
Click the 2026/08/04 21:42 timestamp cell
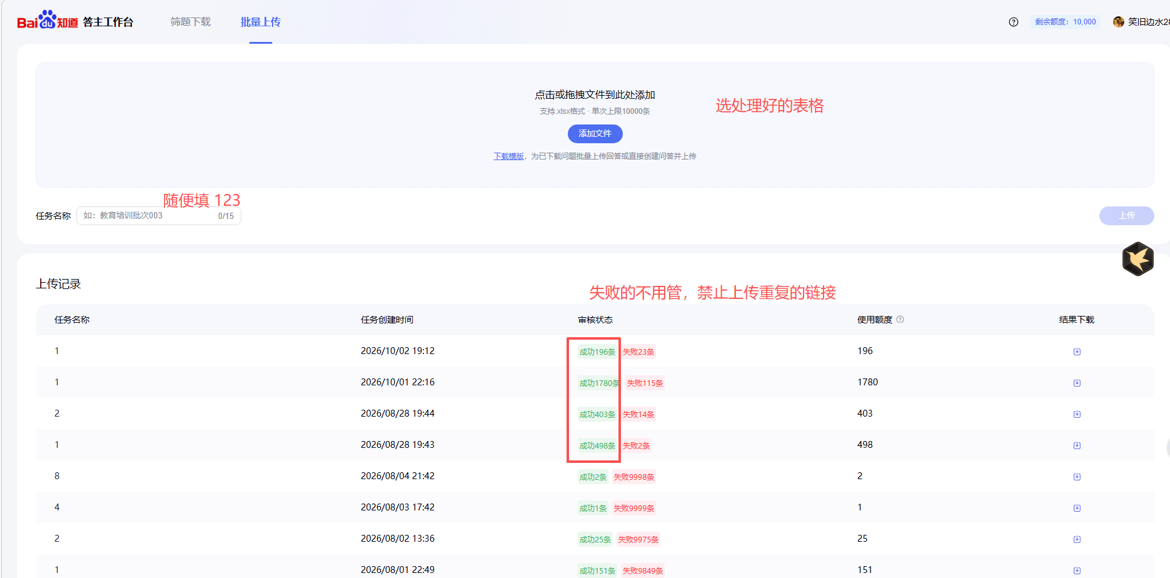coord(398,476)
